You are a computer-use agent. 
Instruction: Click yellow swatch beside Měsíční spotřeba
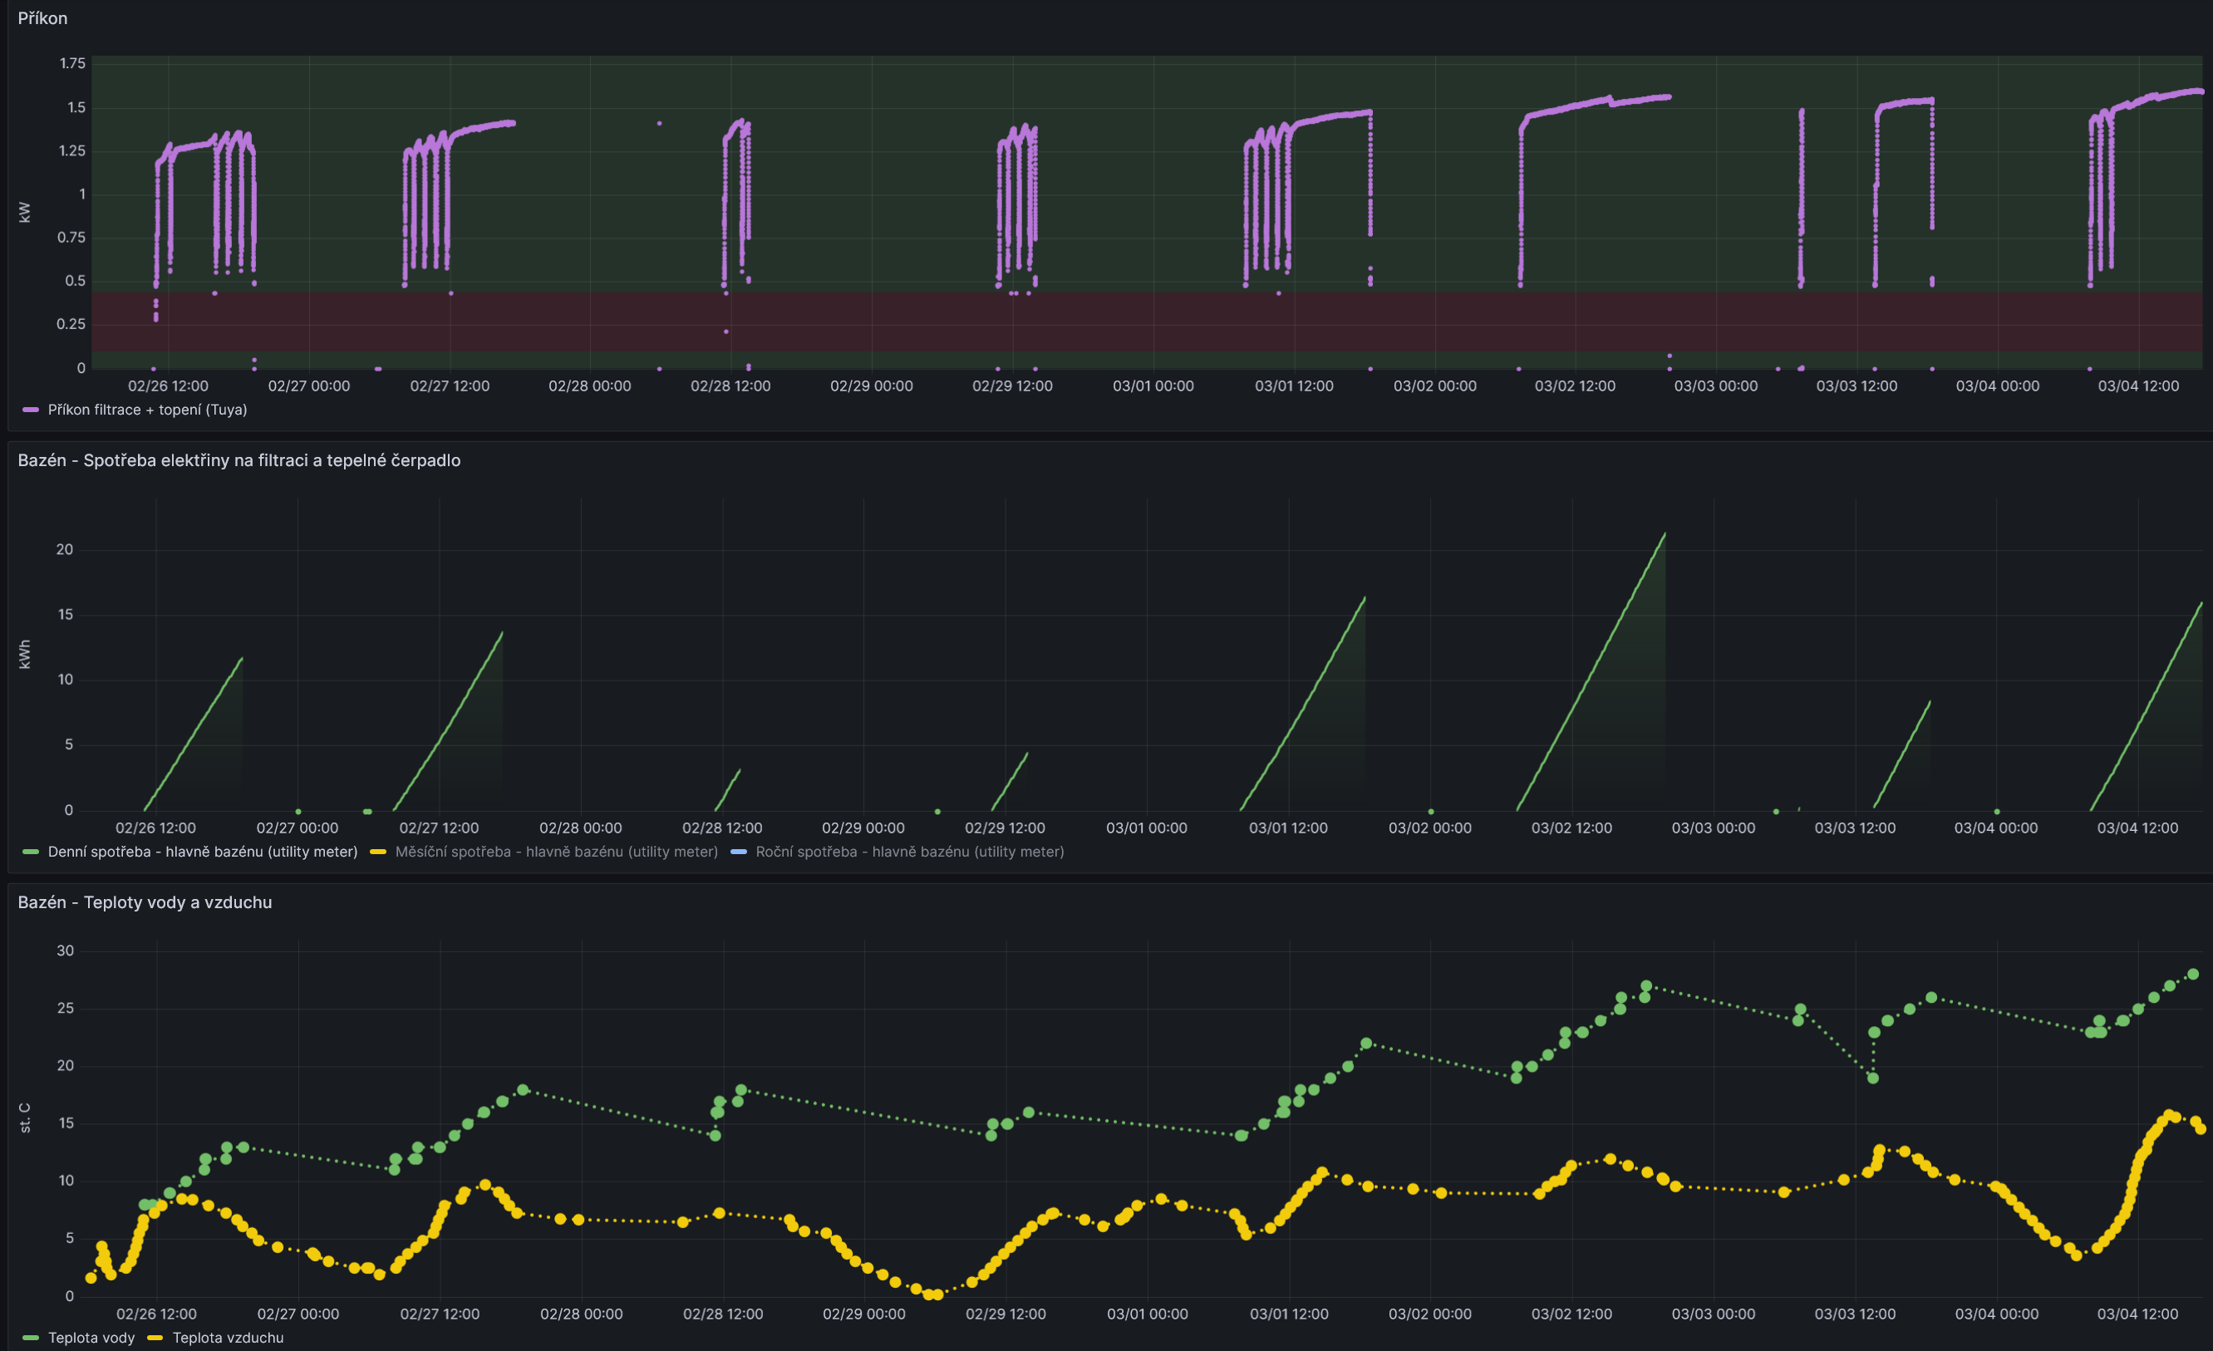tap(378, 852)
